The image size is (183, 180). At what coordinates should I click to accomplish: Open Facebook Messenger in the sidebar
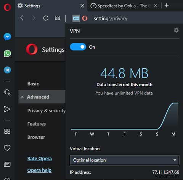pos(7,37)
